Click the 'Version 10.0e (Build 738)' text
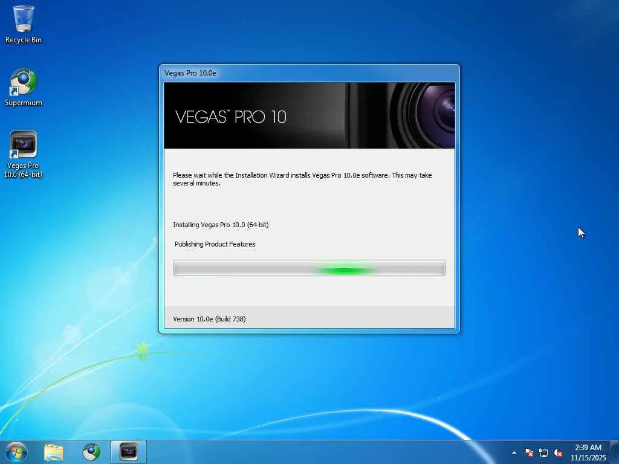 coord(209,319)
